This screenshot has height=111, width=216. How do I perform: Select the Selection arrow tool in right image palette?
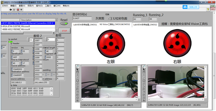point(144,69)
